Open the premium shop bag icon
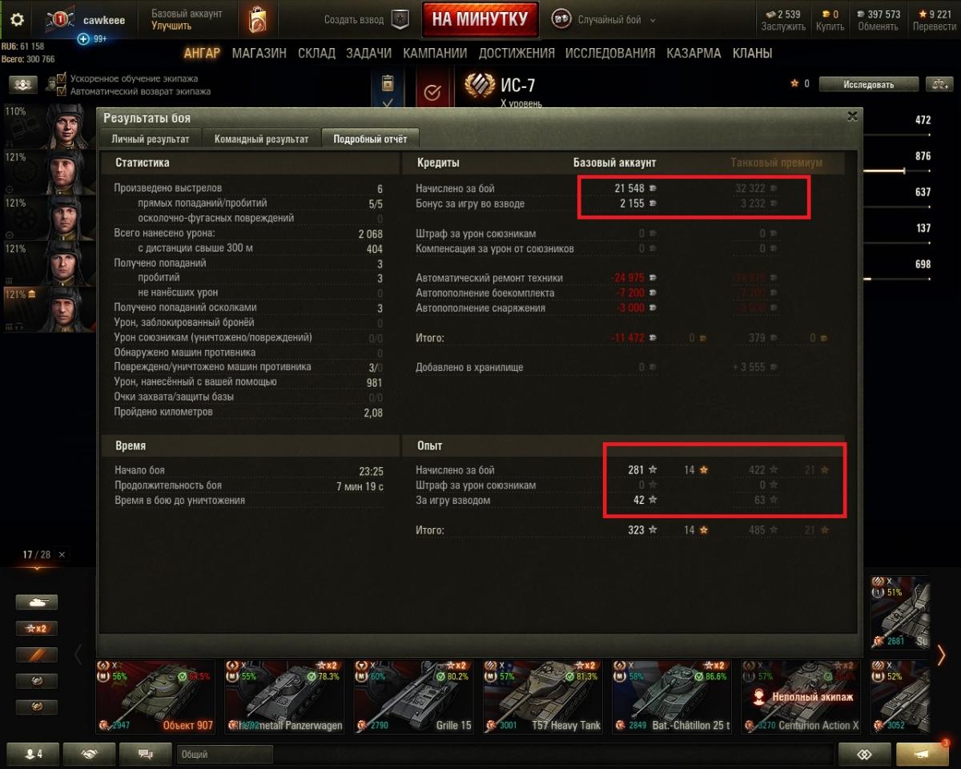The height and width of the screenshot is (769, 961). pyautogui.click(x=257, y=20)
